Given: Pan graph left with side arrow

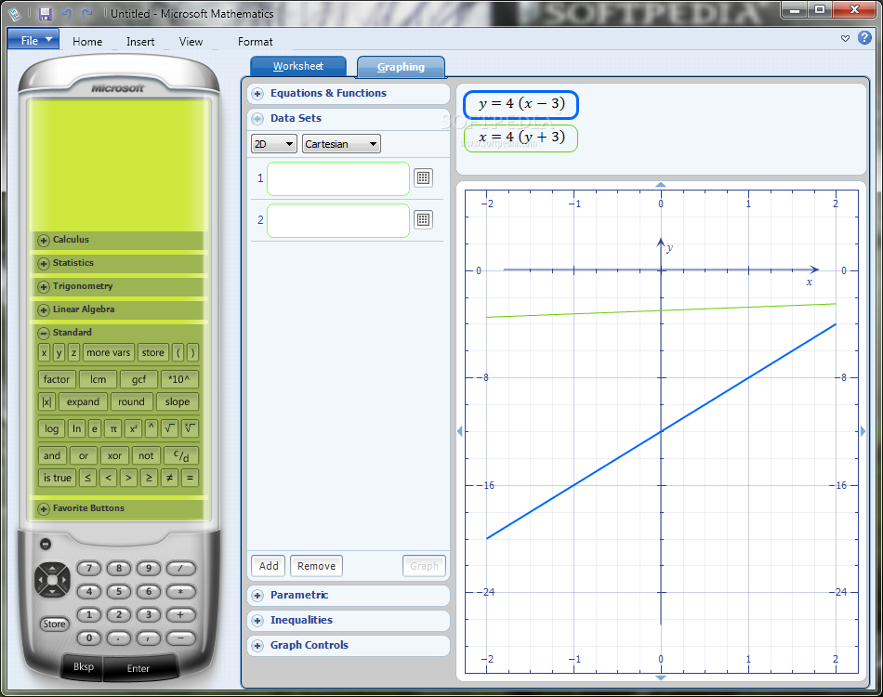Looking at the screenshot, I should click(x=460, y=431).
